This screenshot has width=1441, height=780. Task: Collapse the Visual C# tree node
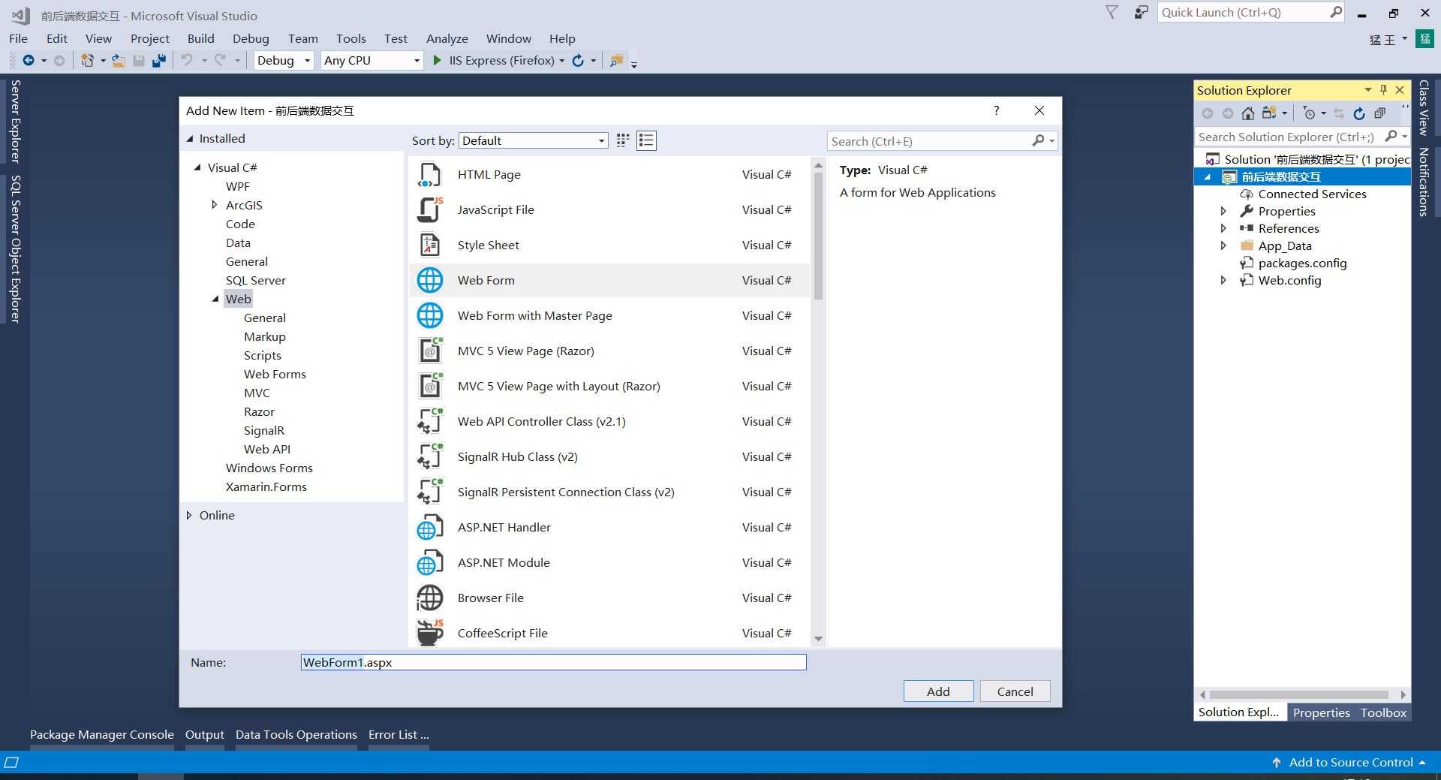tap(197, 167)
